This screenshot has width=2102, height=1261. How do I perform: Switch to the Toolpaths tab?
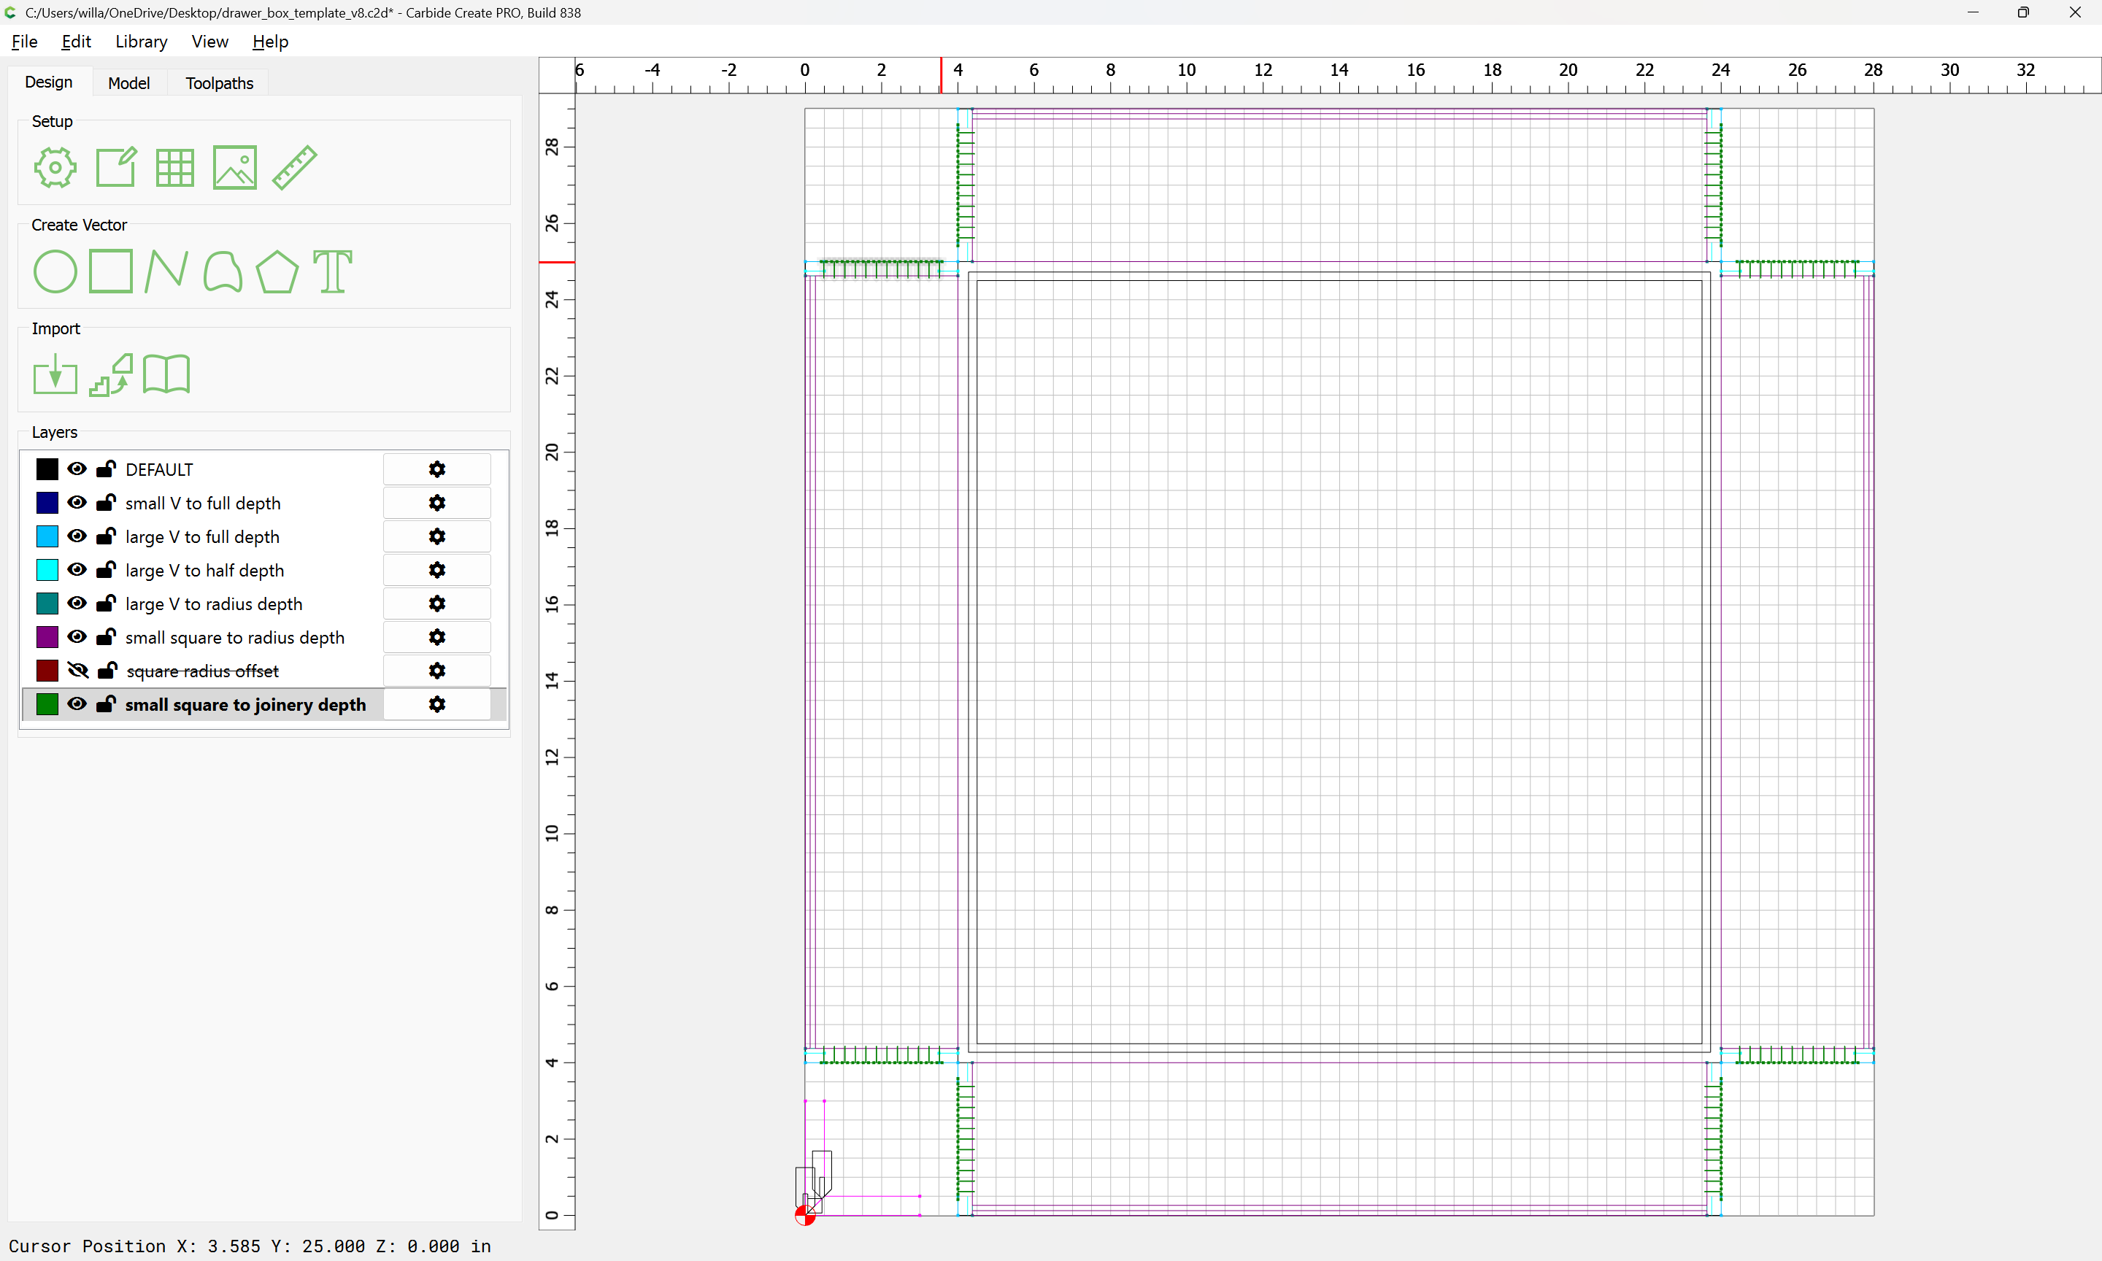219,83
